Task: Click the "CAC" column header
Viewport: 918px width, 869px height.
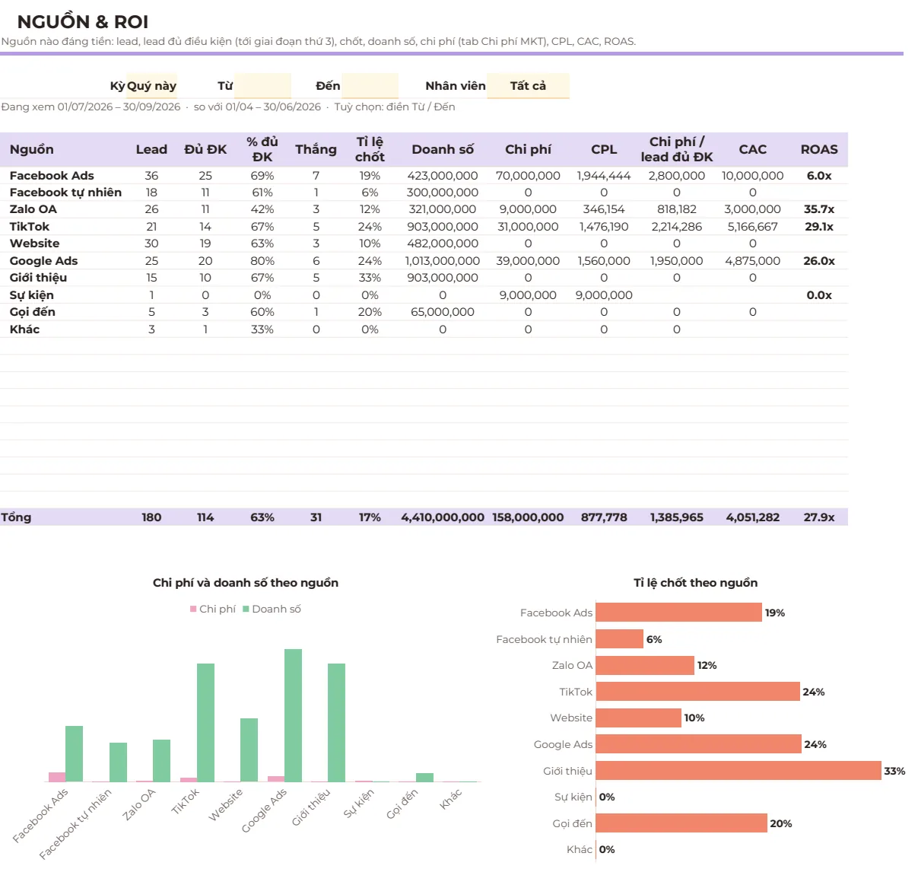Action: tap(753, 149)
